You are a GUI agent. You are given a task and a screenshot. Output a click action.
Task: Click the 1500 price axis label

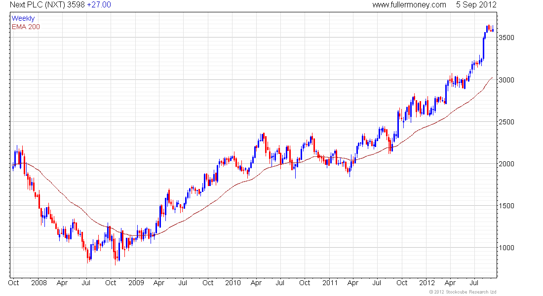(x=506, y=206)
